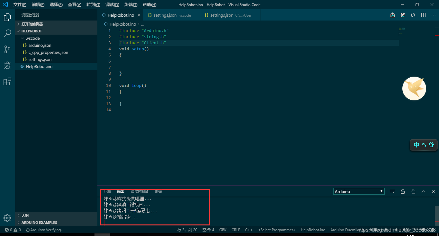Viewport: 439px width, 236px height.
Task: Click the VS Code logo in title bar
Action: click(5, 4)
